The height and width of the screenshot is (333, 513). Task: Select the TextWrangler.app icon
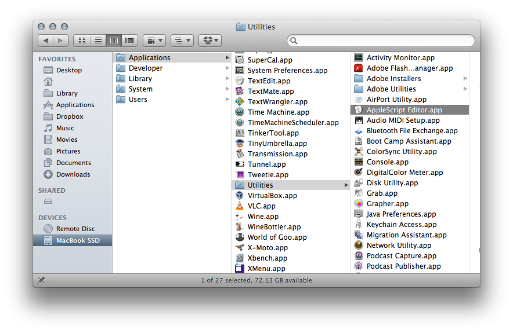point(240,101)
